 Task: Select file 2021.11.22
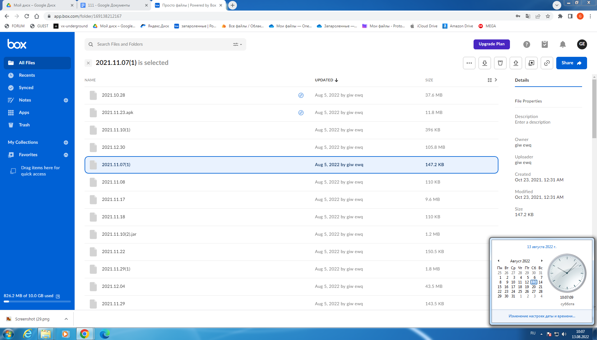291,252
